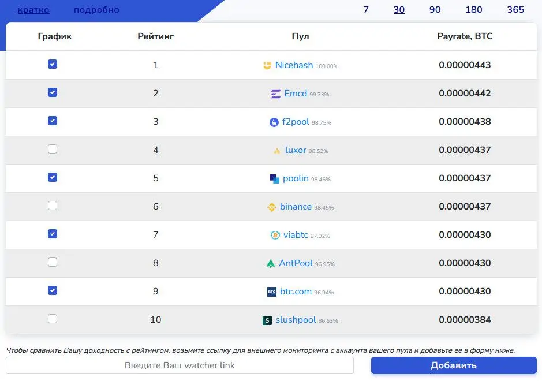Image resolution: width=542 pixels, height=381 pixels.
Task: Uncheck the chart checkbox for Emcd
Action: 53,93
